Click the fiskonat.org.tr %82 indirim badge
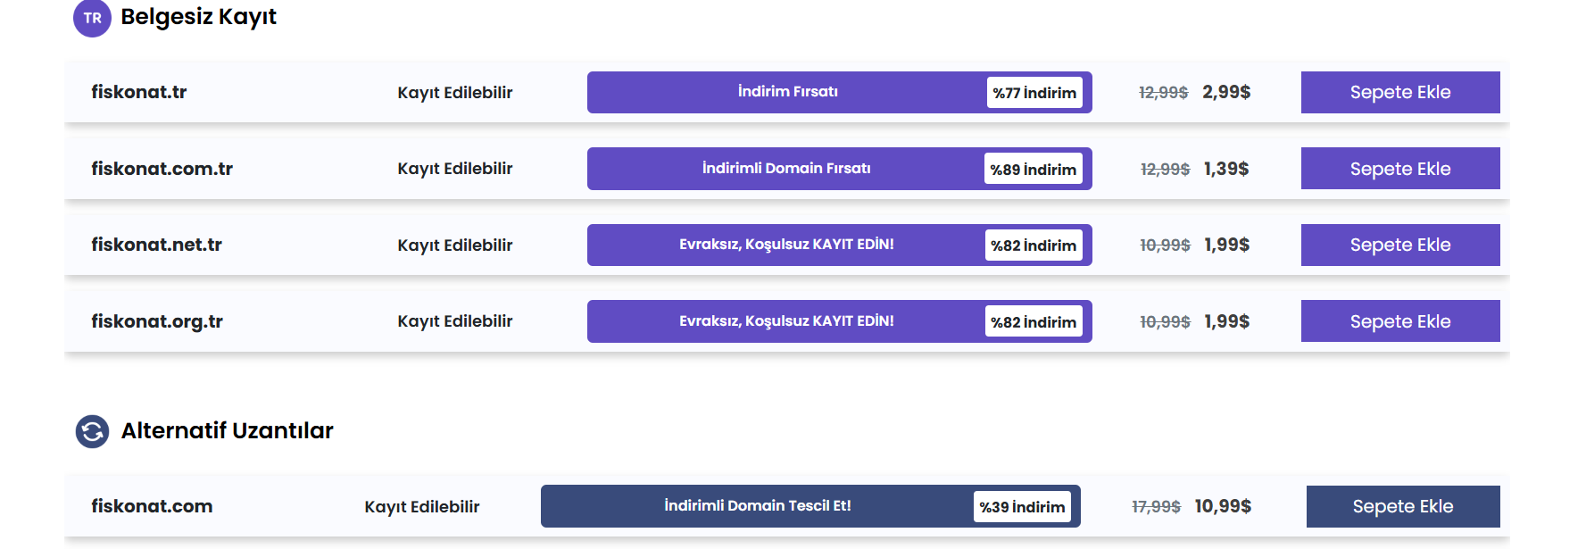The width and height of the screenshot is (1586, 549). coord(1033,322)
